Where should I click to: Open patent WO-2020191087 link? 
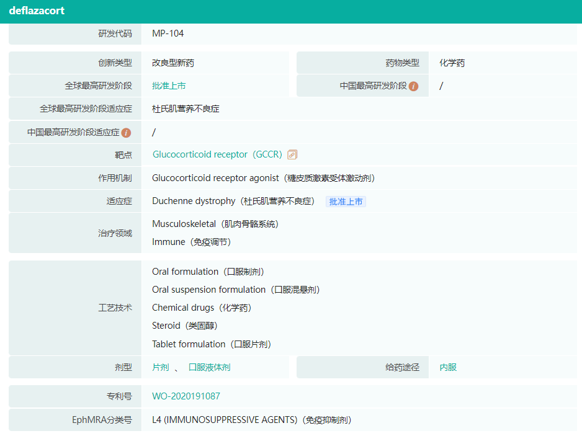tap(186, 396)
